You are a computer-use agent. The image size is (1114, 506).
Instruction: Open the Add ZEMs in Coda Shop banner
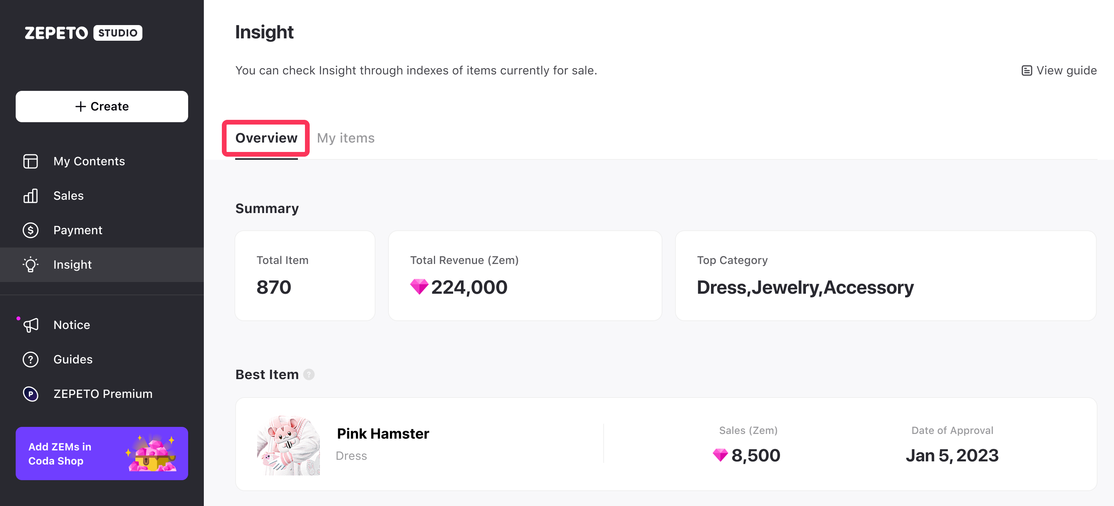[x=102, y=453]
